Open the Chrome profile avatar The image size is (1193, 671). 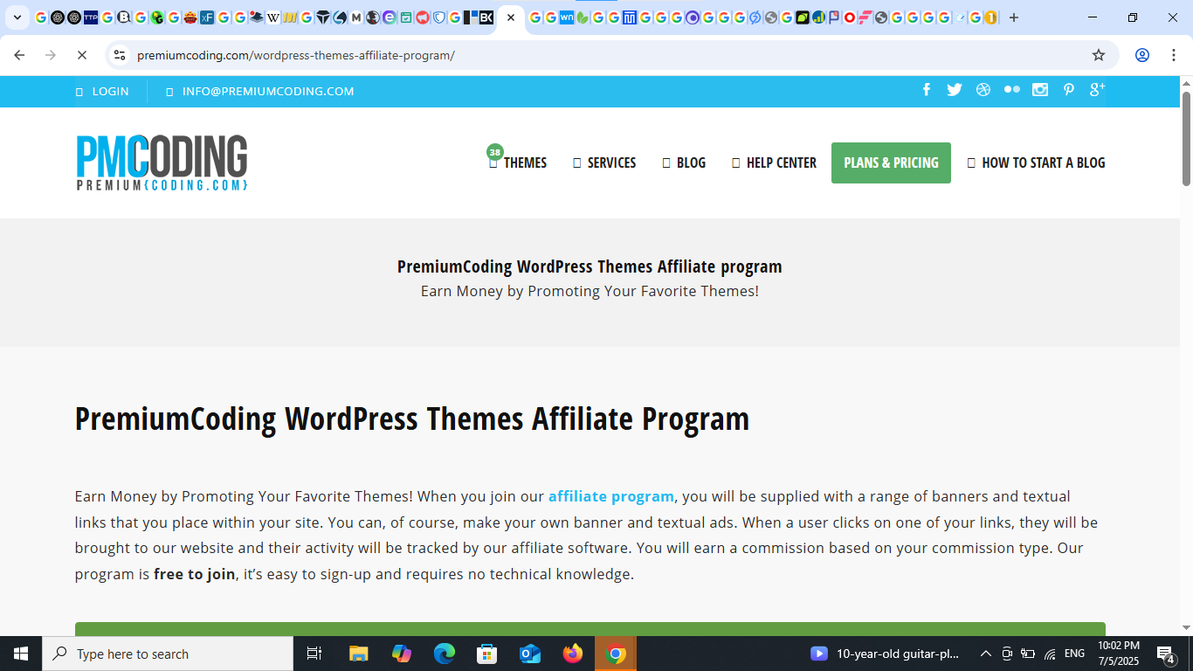(1141, 55)
